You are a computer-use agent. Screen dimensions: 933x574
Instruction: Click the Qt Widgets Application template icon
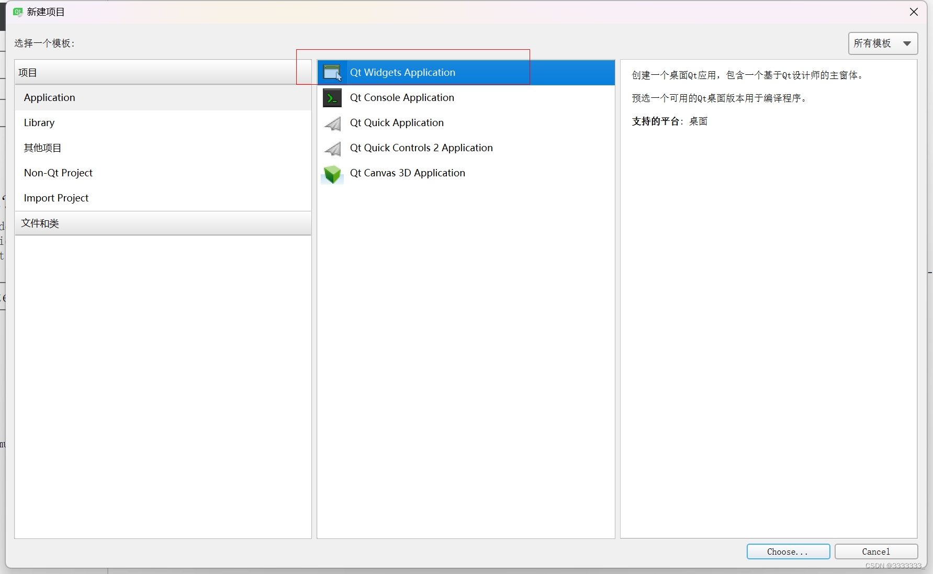[332, 73]
